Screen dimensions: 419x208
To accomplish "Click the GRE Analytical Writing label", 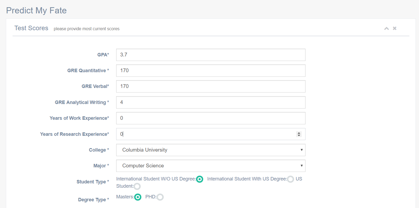I will (82, 102).
